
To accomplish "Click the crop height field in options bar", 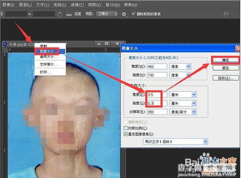I will point(44,14).
